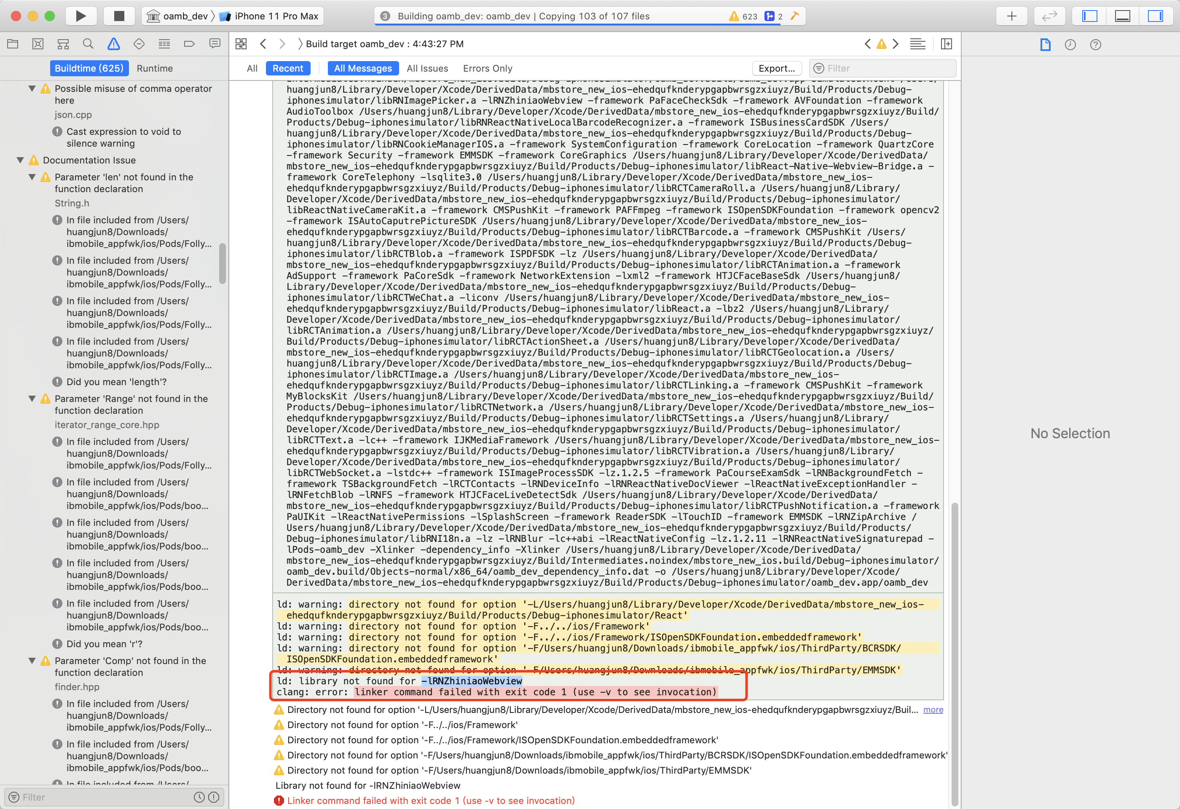Click the Export... button
Screen dimensions: 1180x809
click(776, 68)
